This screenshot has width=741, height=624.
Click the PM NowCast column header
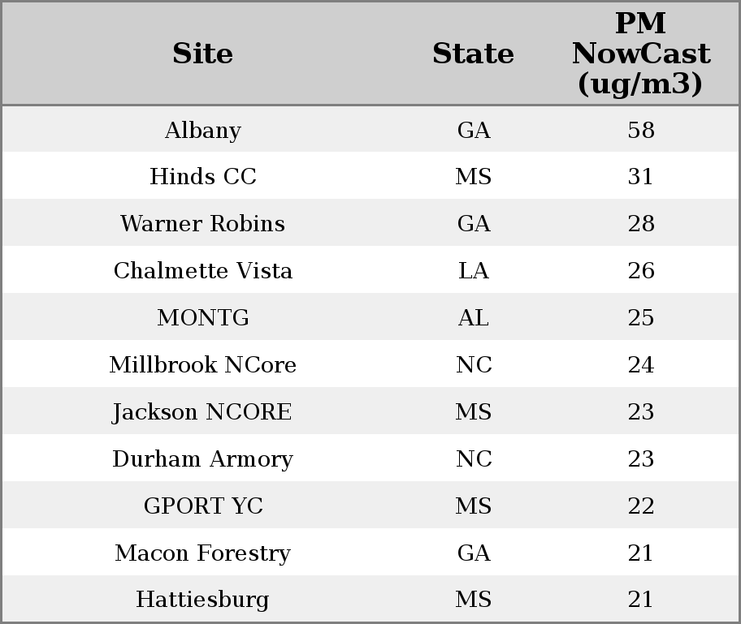640,54
